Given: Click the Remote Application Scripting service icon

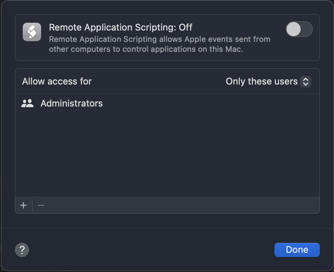Looking at the screenshot, I should tap(32, 32).
